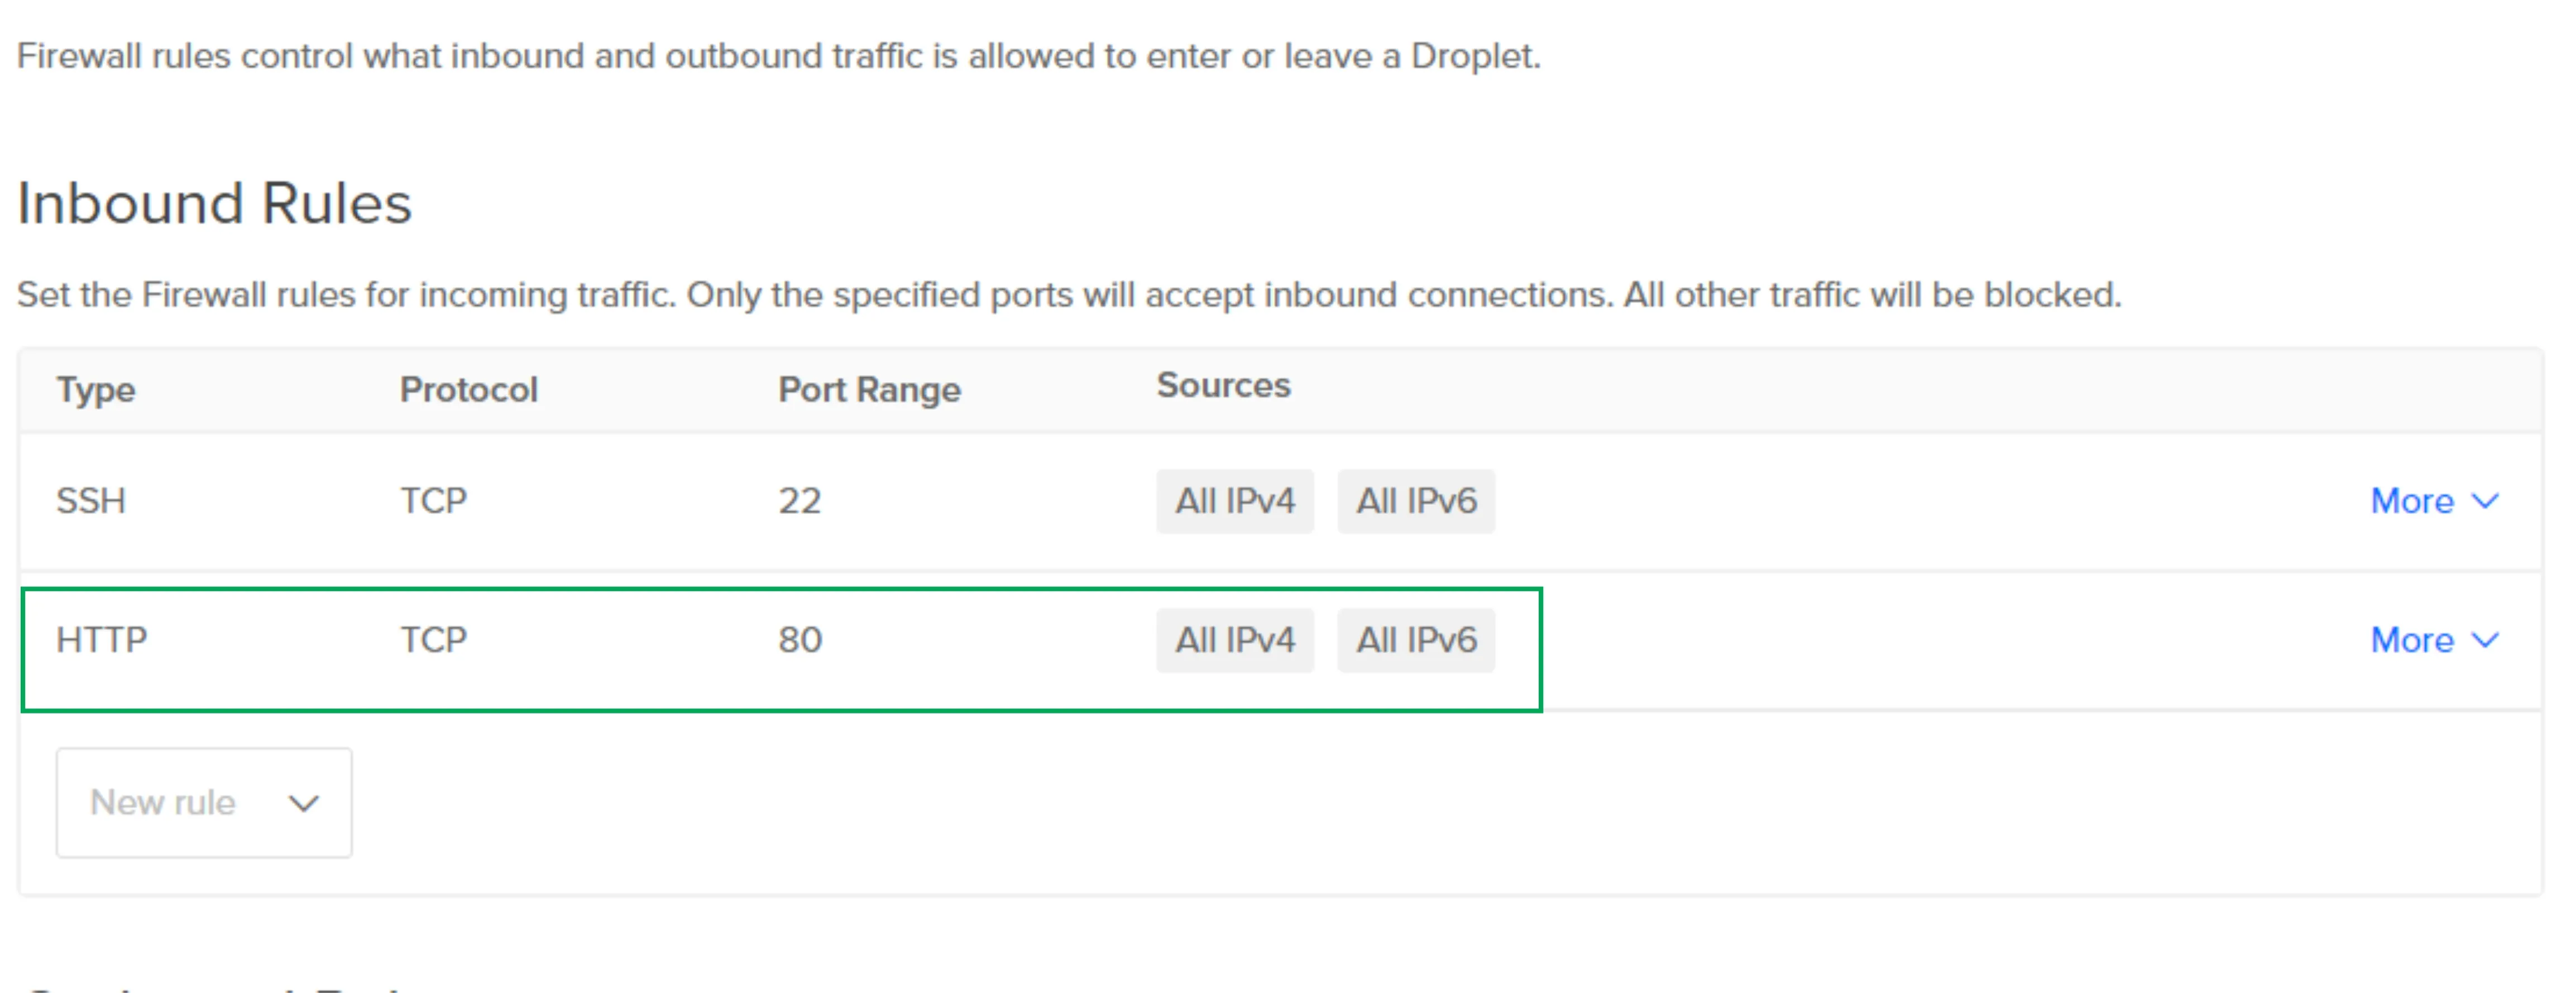
Task: Click the Firewall rules intro sentence
Action: pyautogui.click(x=778, y=56)
